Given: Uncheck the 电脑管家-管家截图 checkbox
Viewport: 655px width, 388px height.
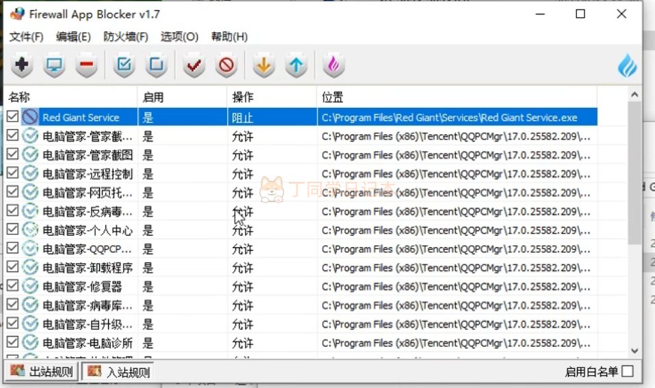Looking at the screenshot, I should [x=12, y=154].
